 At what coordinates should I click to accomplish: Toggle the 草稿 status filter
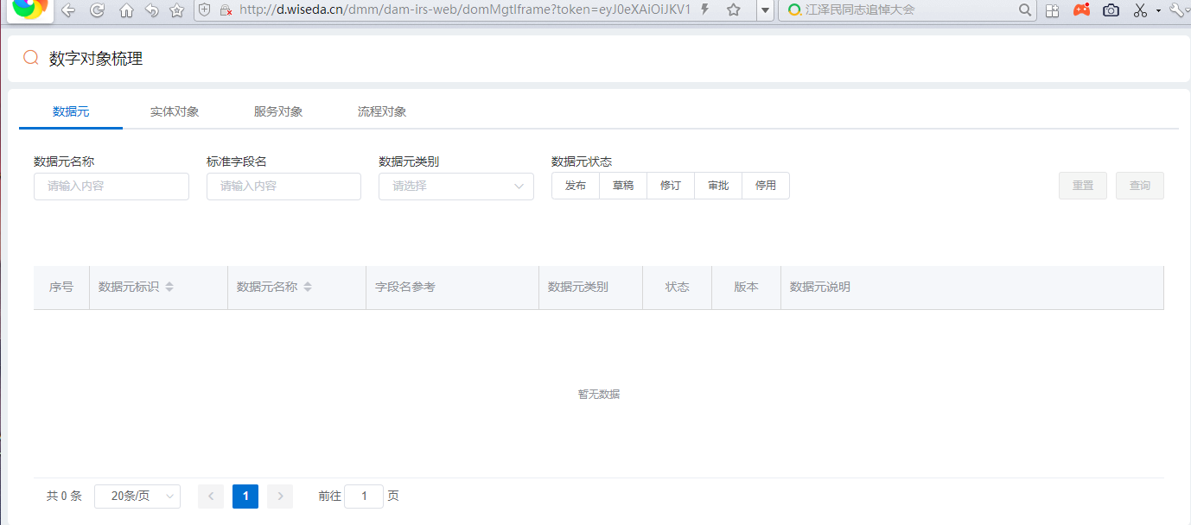point(623,186)
